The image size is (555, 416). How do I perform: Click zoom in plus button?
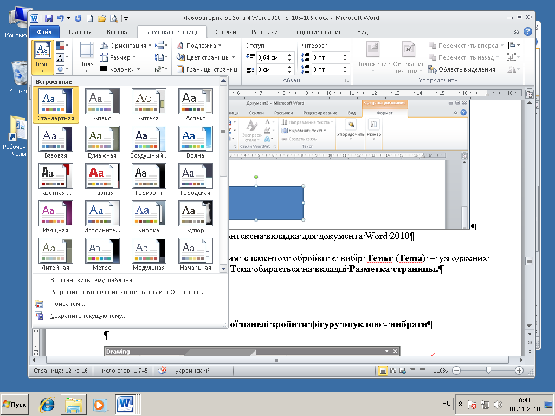pos(519,370)
